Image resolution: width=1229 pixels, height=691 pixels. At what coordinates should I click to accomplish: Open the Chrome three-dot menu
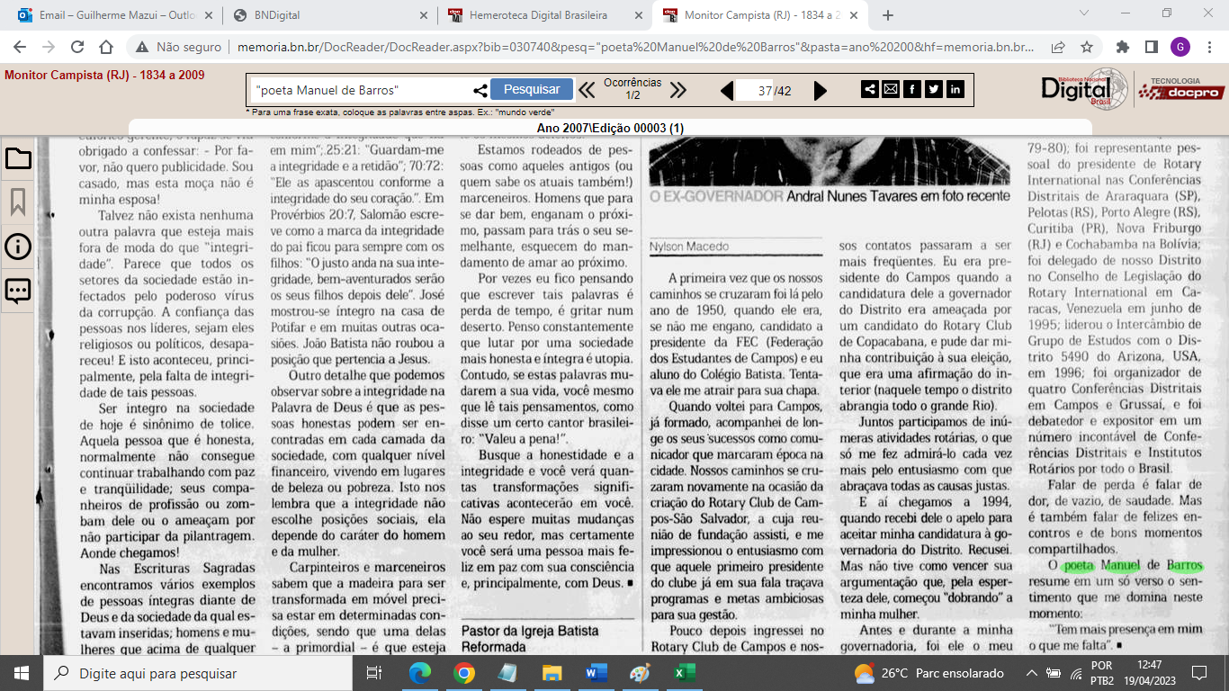pyautogui.click(x=1209, y=48)
